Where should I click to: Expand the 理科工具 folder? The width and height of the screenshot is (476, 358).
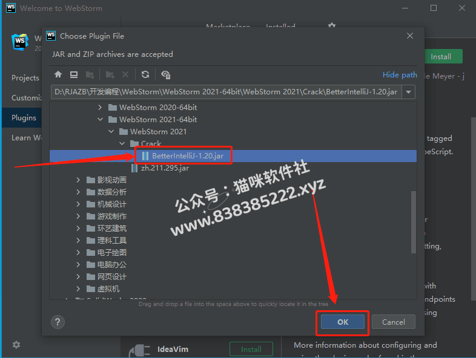click(78, 241)
